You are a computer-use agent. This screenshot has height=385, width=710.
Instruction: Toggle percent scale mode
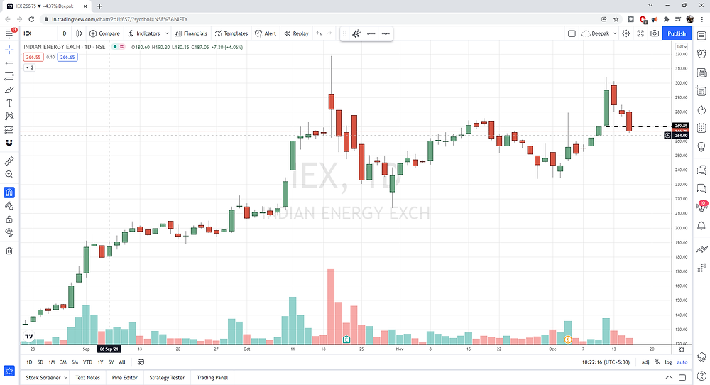[x=657, y=362]
